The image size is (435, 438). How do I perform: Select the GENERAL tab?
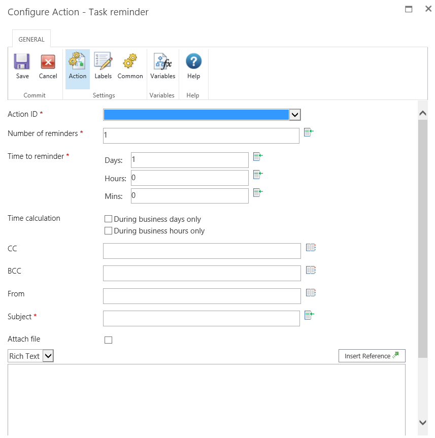tap(31, 39)
